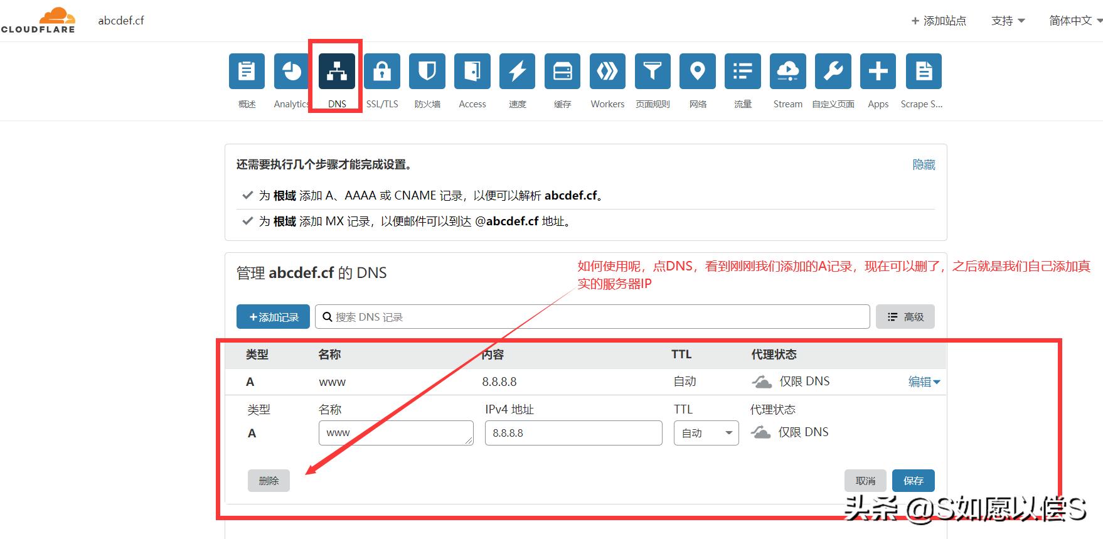The height and width of the screenshot is (539, 1103).
Task: Toggle proxy cloud in the www row
Action: pos(762,382)
